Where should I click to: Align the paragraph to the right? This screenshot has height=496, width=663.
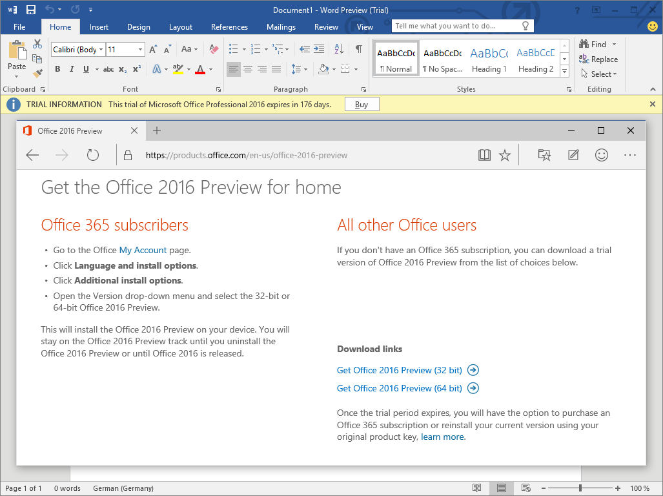[x=262, y=69]
